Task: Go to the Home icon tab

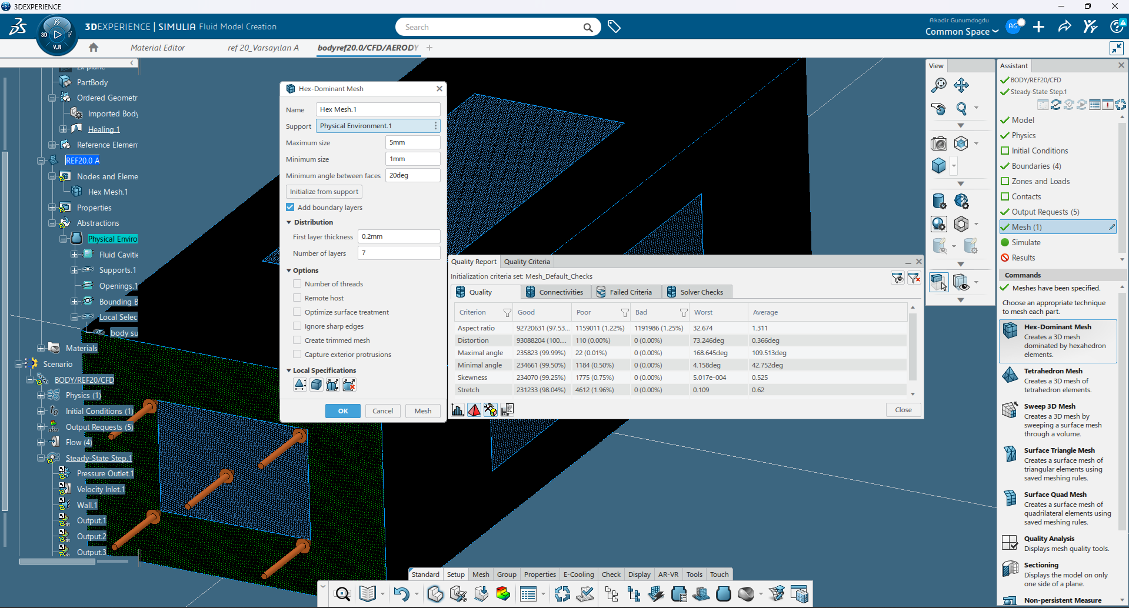Action: click(94, 48)
